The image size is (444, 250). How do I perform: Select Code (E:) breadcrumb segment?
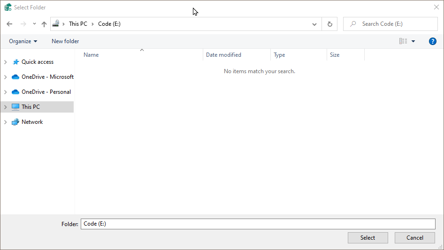pos(109,24)
